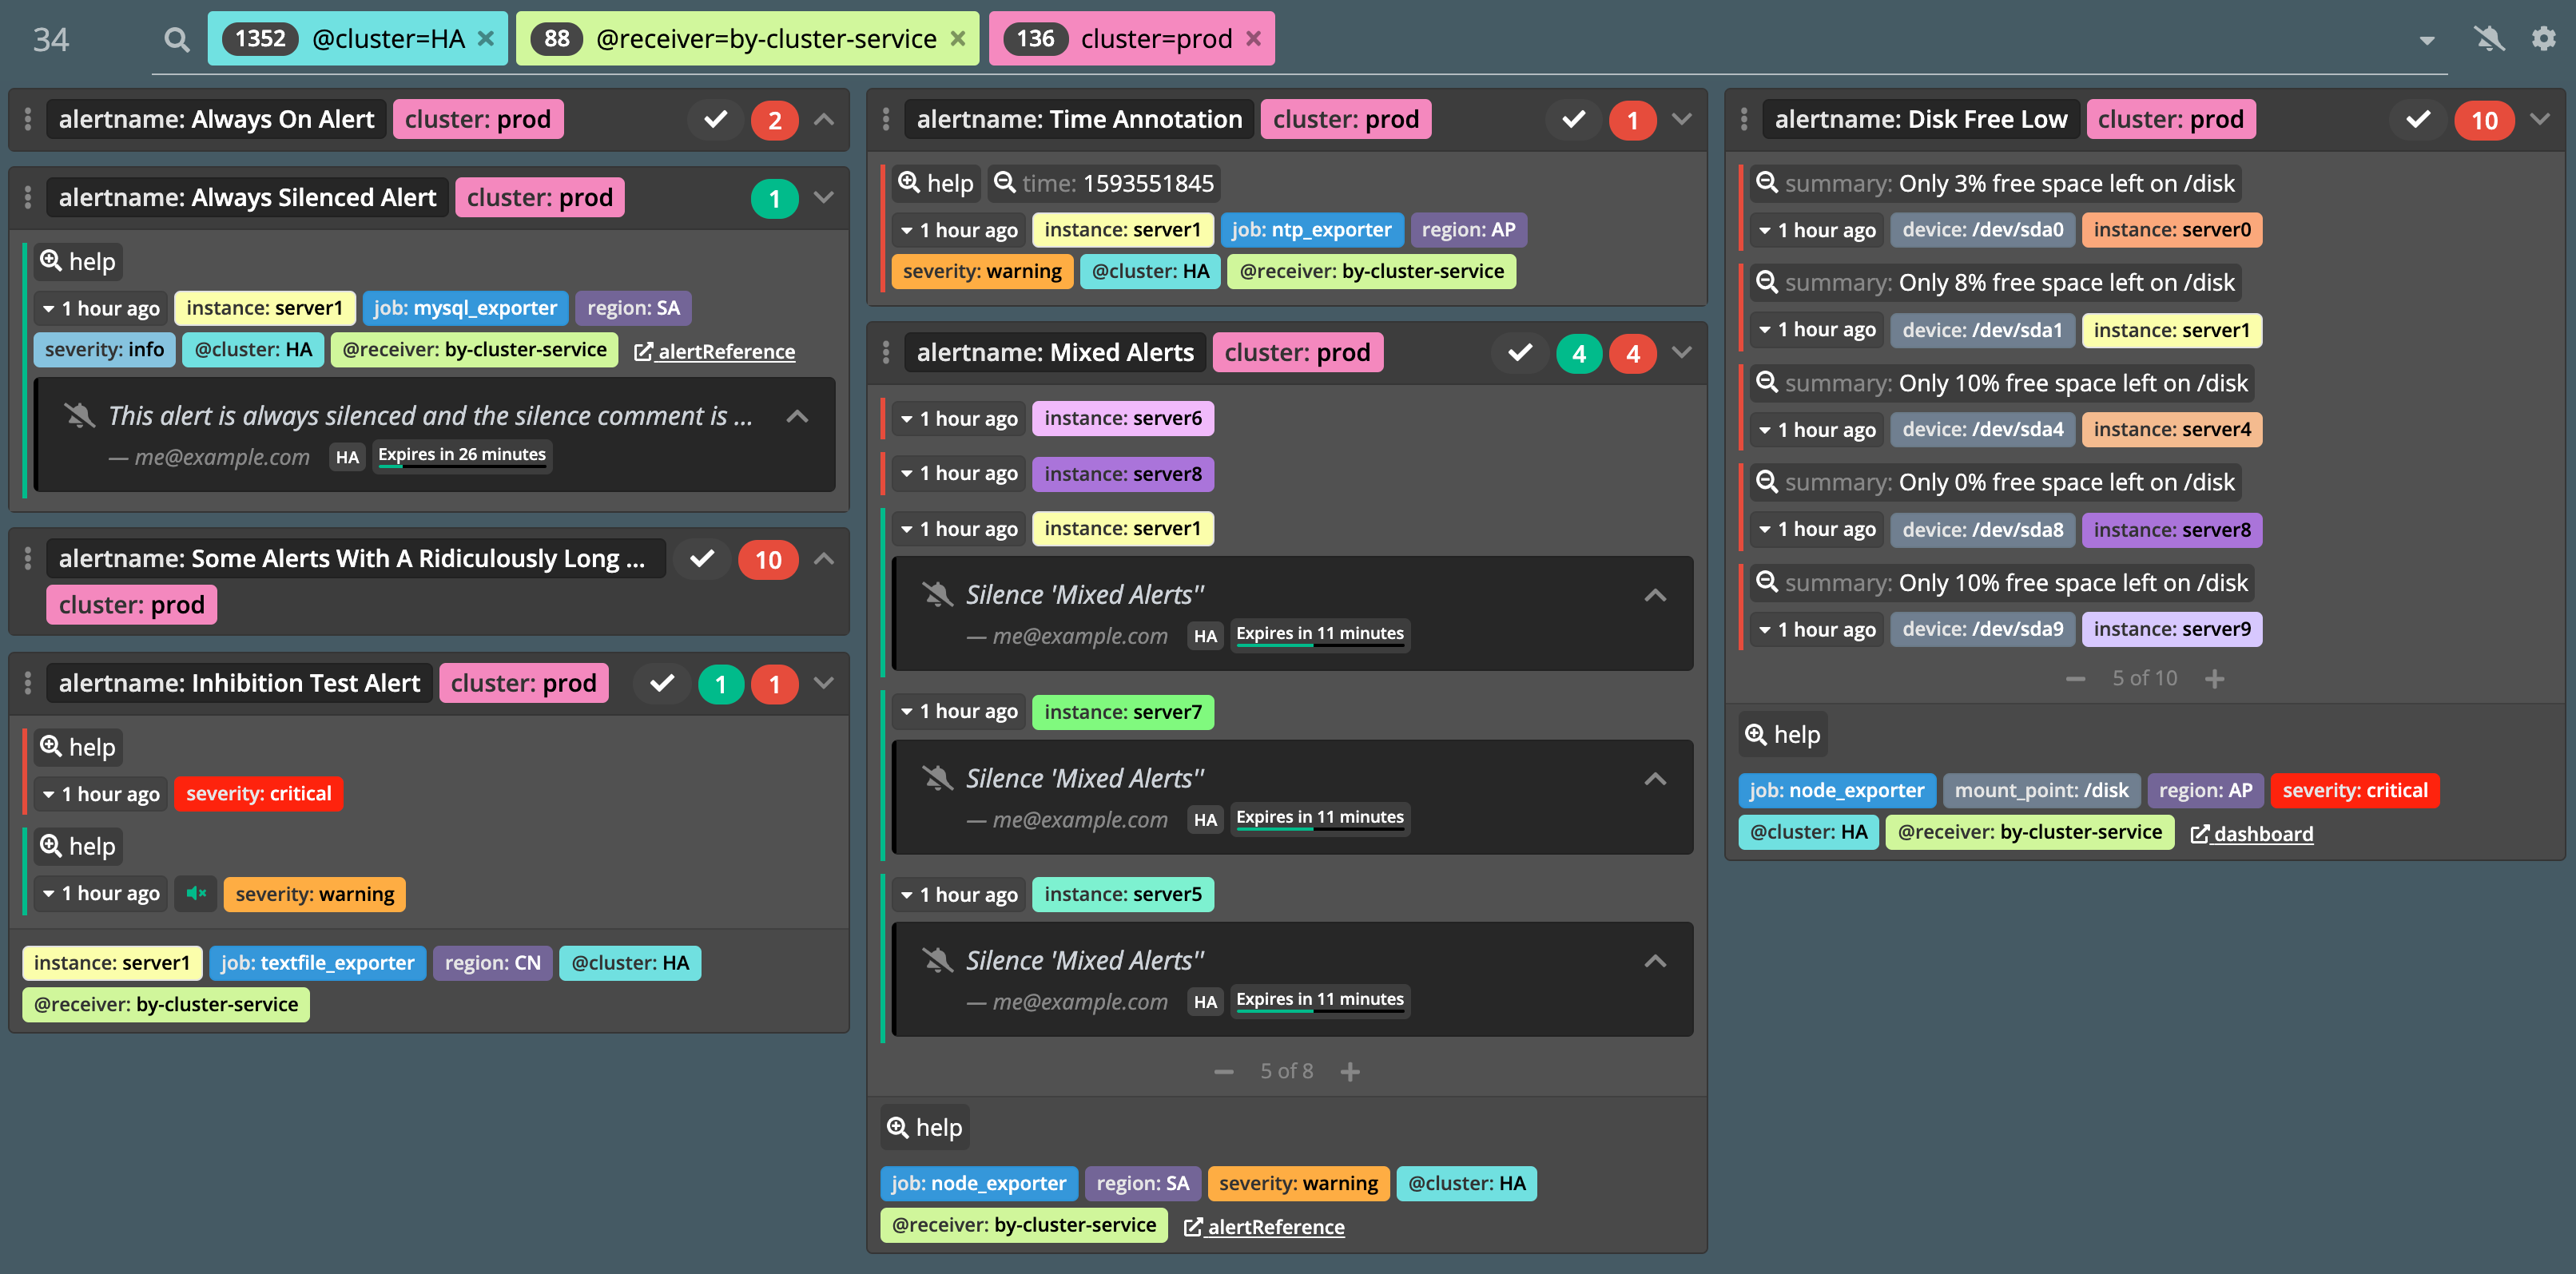This screenshot has width=2576, height=1274.
Task: Collapse the always silenced comment box
Action: [797, 416]
